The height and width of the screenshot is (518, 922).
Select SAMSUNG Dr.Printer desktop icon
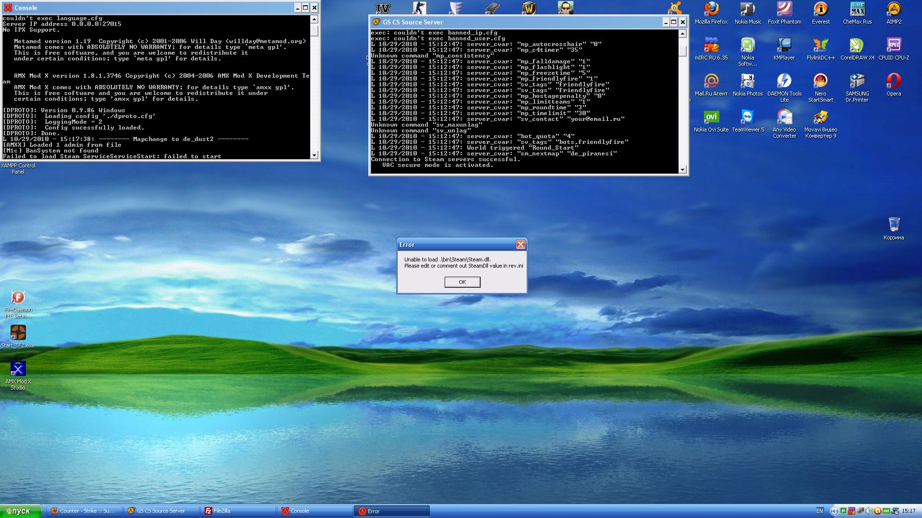(857, 88)
